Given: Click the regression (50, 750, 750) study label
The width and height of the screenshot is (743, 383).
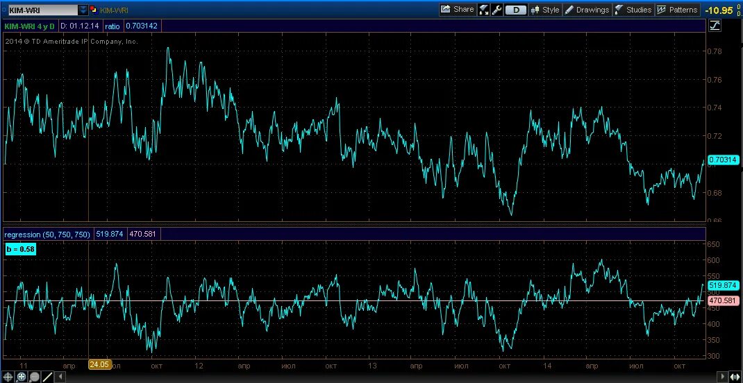Looking at the screenshot, I should point(47,234).
